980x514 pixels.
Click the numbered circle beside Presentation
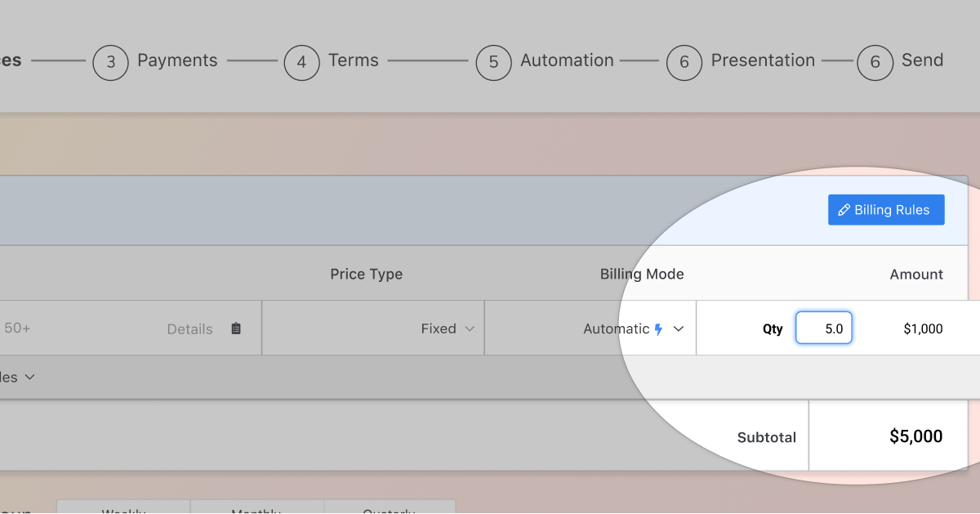coord(684,62)
